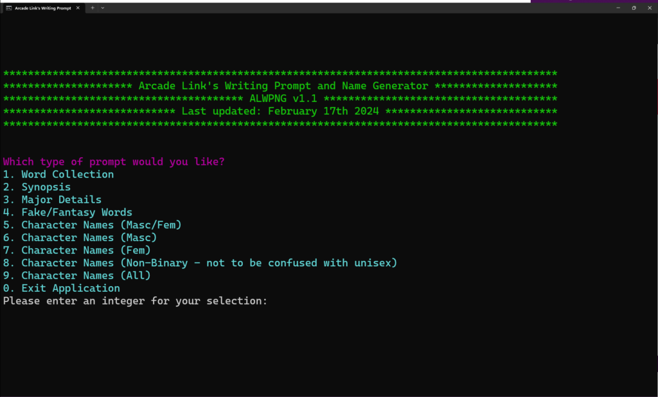Expand the new-tab profile dropdown chevron
Viewport: 658px width, 397px height.
coord(103,8)
